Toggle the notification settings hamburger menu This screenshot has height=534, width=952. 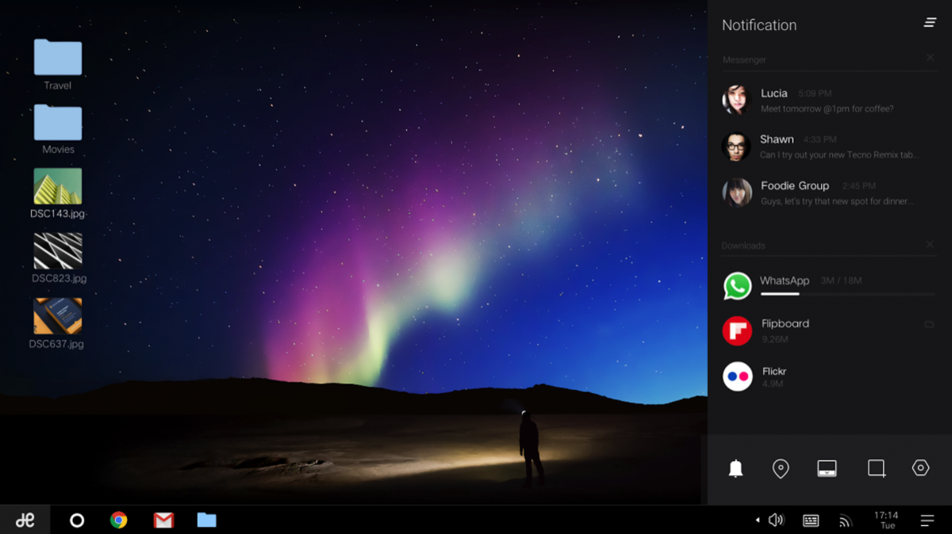click(929, 22)
